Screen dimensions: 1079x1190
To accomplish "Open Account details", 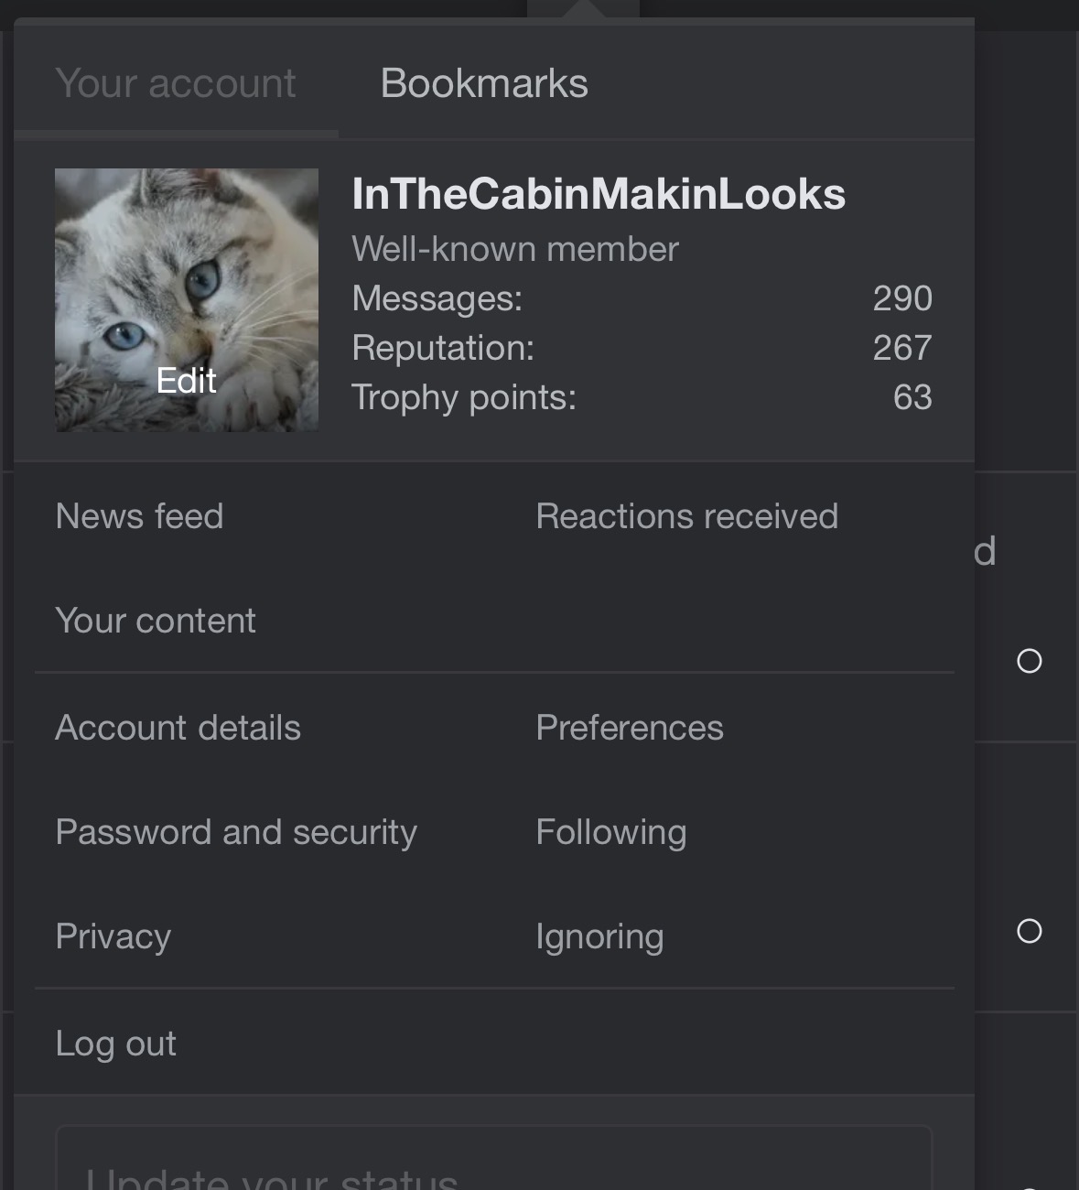I will coord(178,728).
